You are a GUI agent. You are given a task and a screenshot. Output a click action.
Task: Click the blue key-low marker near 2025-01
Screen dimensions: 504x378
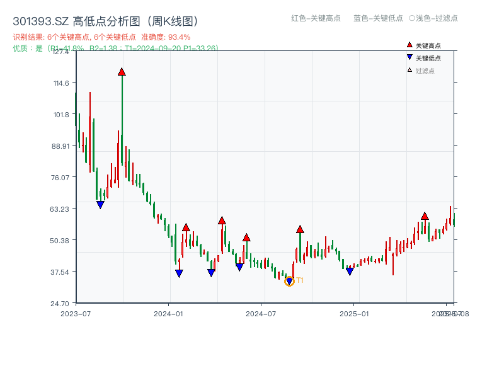tap(348, 270)
